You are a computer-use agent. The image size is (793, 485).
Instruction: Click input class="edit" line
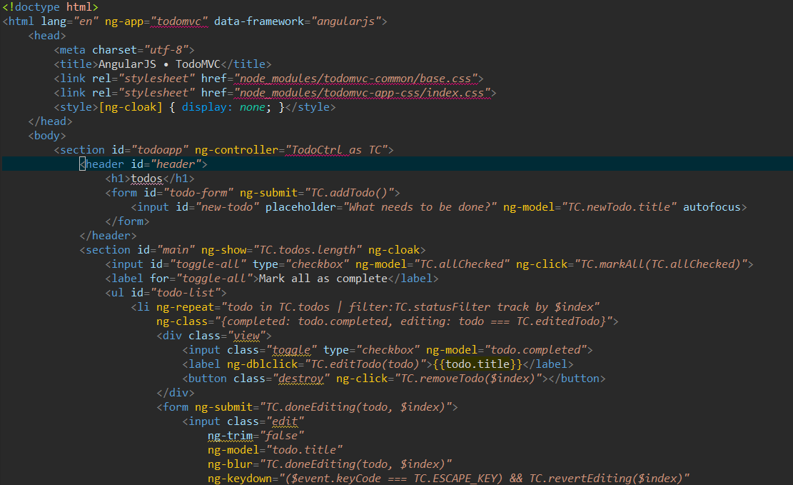(243, 421)
